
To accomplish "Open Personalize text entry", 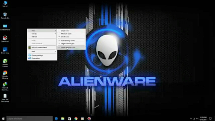I will point(35,58).
